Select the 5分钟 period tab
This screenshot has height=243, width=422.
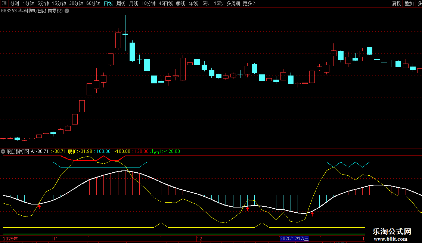[x=43, y=3]
